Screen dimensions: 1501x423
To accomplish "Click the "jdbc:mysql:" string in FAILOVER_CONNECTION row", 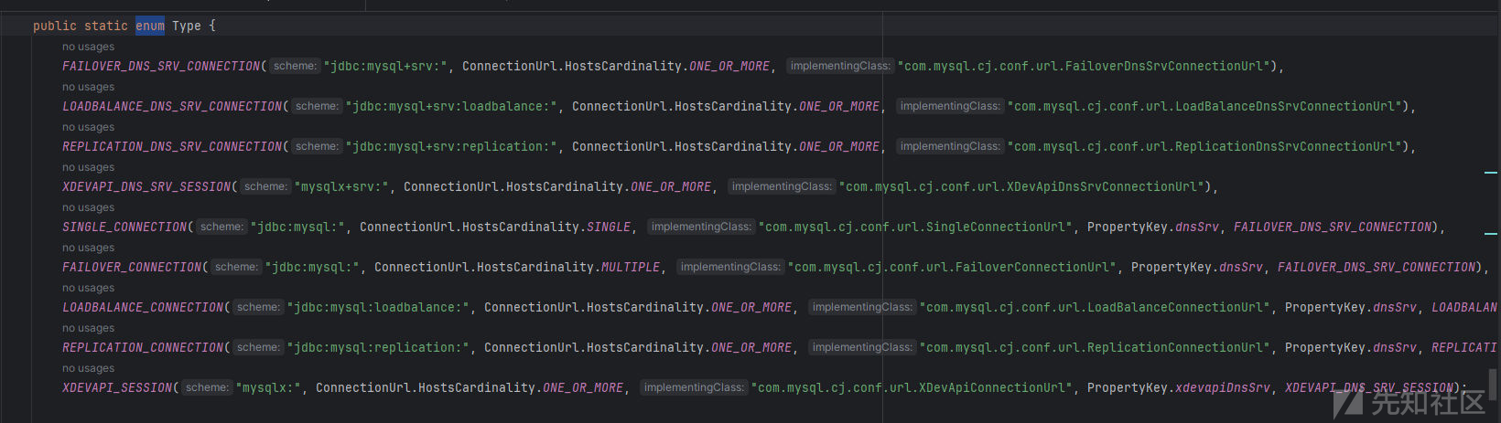I will [312, 267].
